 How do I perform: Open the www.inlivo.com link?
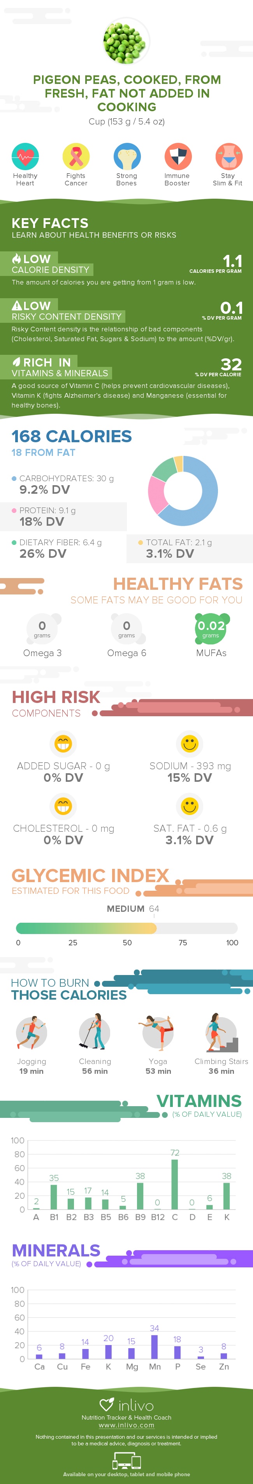[x=126, y=1425]
